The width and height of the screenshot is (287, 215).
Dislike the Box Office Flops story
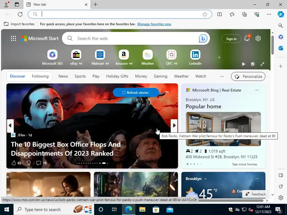coord(29,163)
